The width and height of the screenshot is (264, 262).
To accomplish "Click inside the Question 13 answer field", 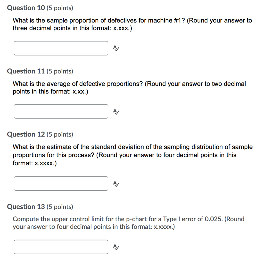I will point(61,247).
